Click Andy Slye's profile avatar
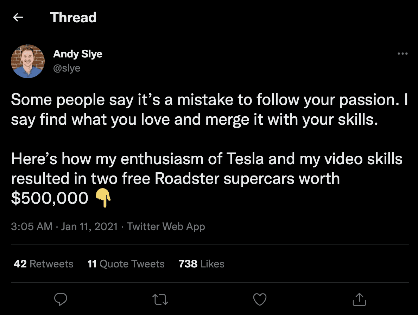The height and width of the screenshot is (315, 418). (28, 61)
